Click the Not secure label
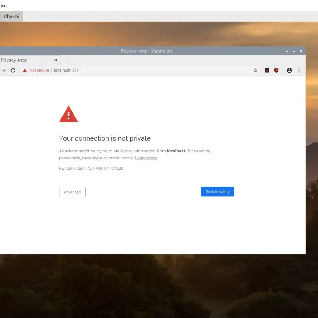Viewport: 318px width, 318px height. (39, 70)
